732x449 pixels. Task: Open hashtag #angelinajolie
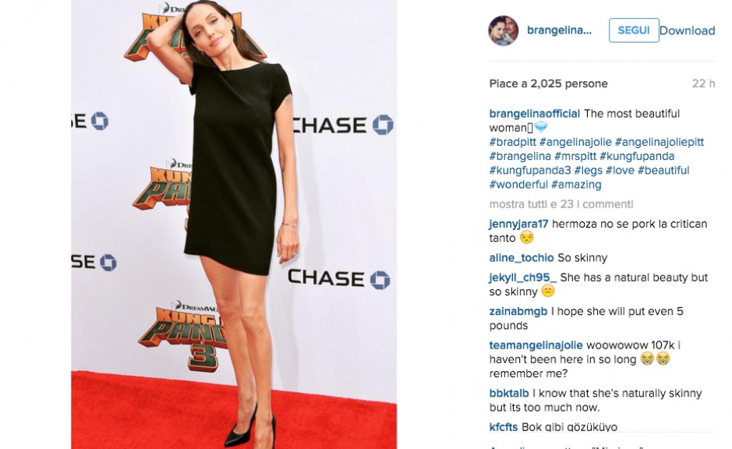coord(575,142)
